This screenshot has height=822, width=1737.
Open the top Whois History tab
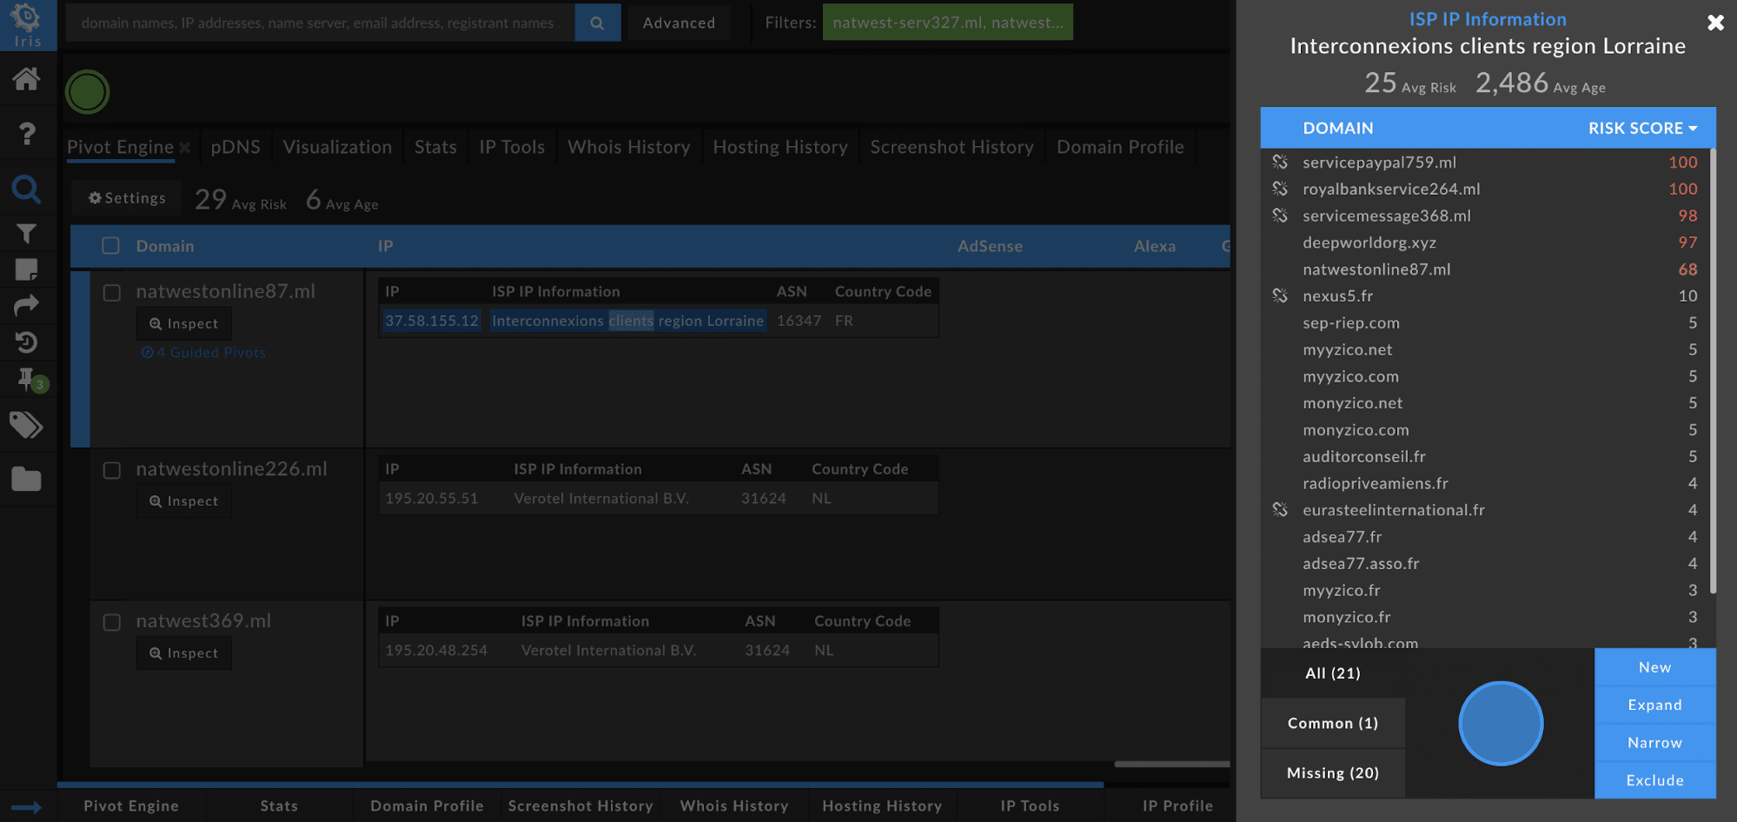pyautogui.click(x=628, y=147)
